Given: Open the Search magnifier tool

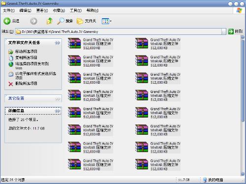Looking at the screenshot, I should 61,21.
